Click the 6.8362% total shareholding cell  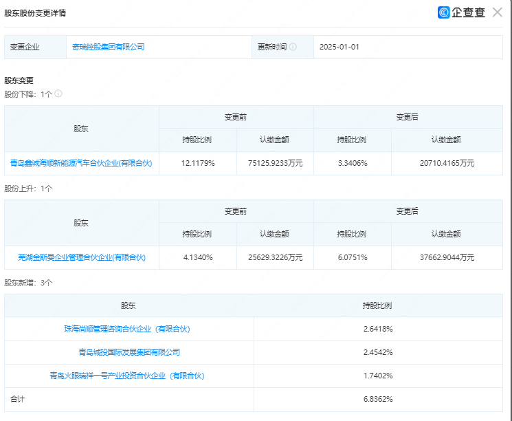[378, 399]
